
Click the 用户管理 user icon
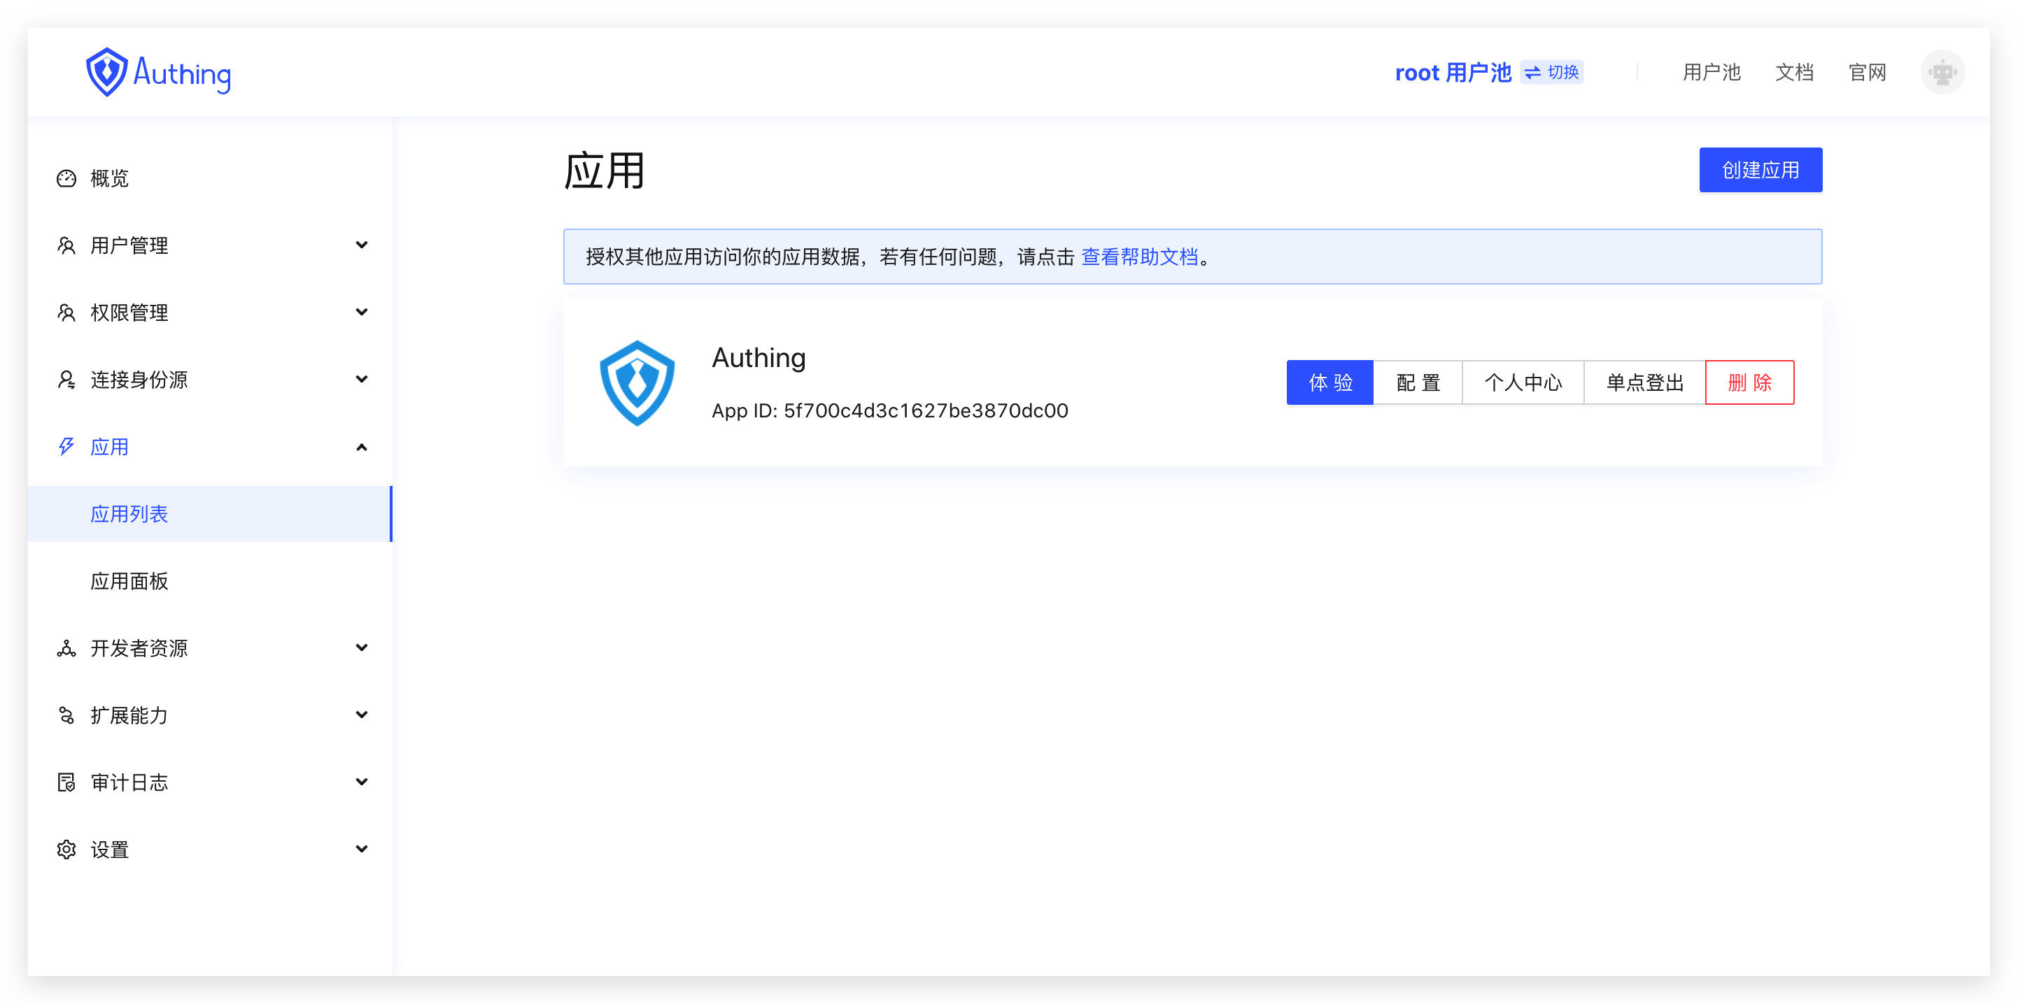[66, 245]
